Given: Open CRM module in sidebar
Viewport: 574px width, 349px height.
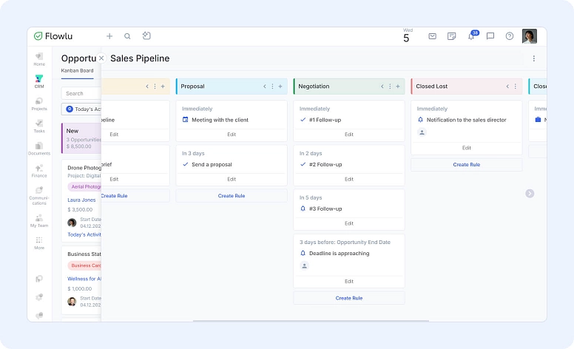Looking at the screenshot, I should pos(39,81).
